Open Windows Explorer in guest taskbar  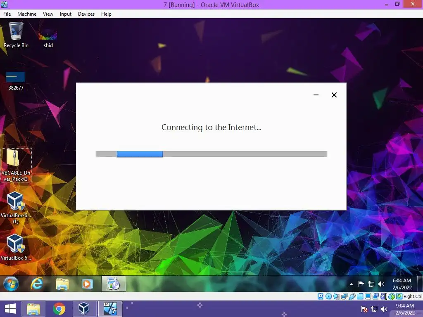tap(62, 284)
